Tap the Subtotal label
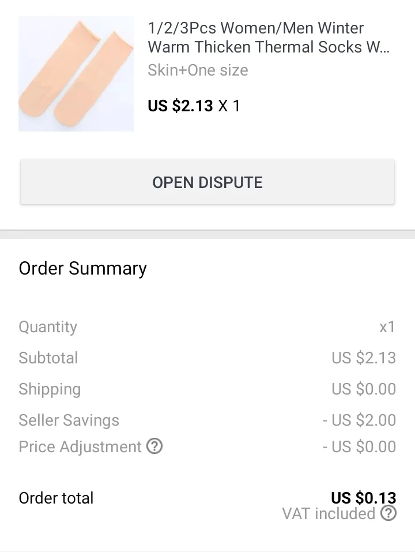 [x=48, y=358]
